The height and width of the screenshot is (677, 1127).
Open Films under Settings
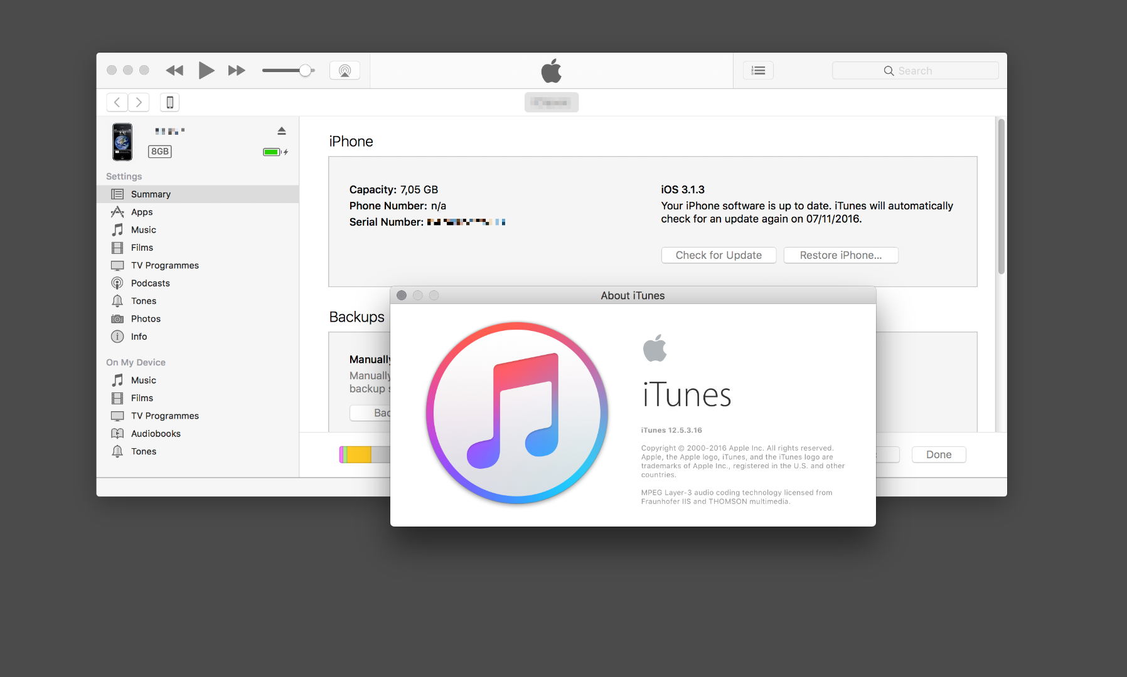(198, 248)
